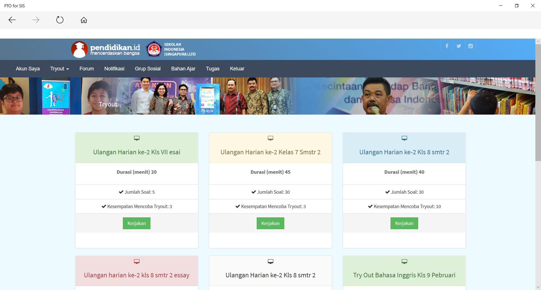Select title Ulangan Harian ke-2 Kls VII esai
The width and height of the screenshot is (541, 290).
pyautogui.click(x=137, y=152)
